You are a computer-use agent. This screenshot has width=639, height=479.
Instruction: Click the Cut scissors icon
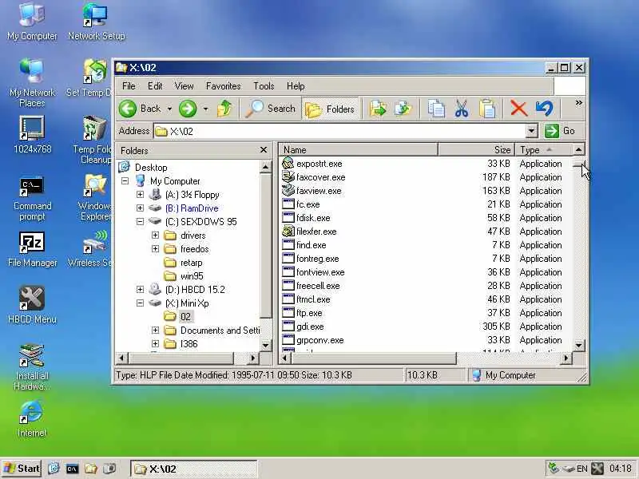[462, 109]
